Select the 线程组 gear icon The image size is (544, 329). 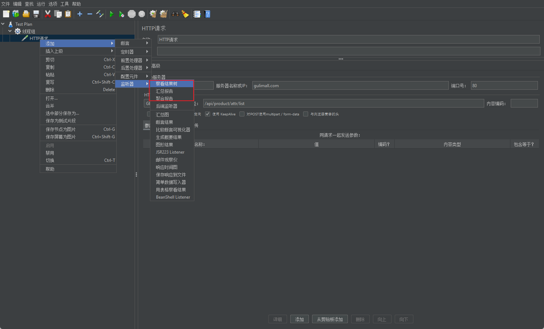tap(18, 31)
